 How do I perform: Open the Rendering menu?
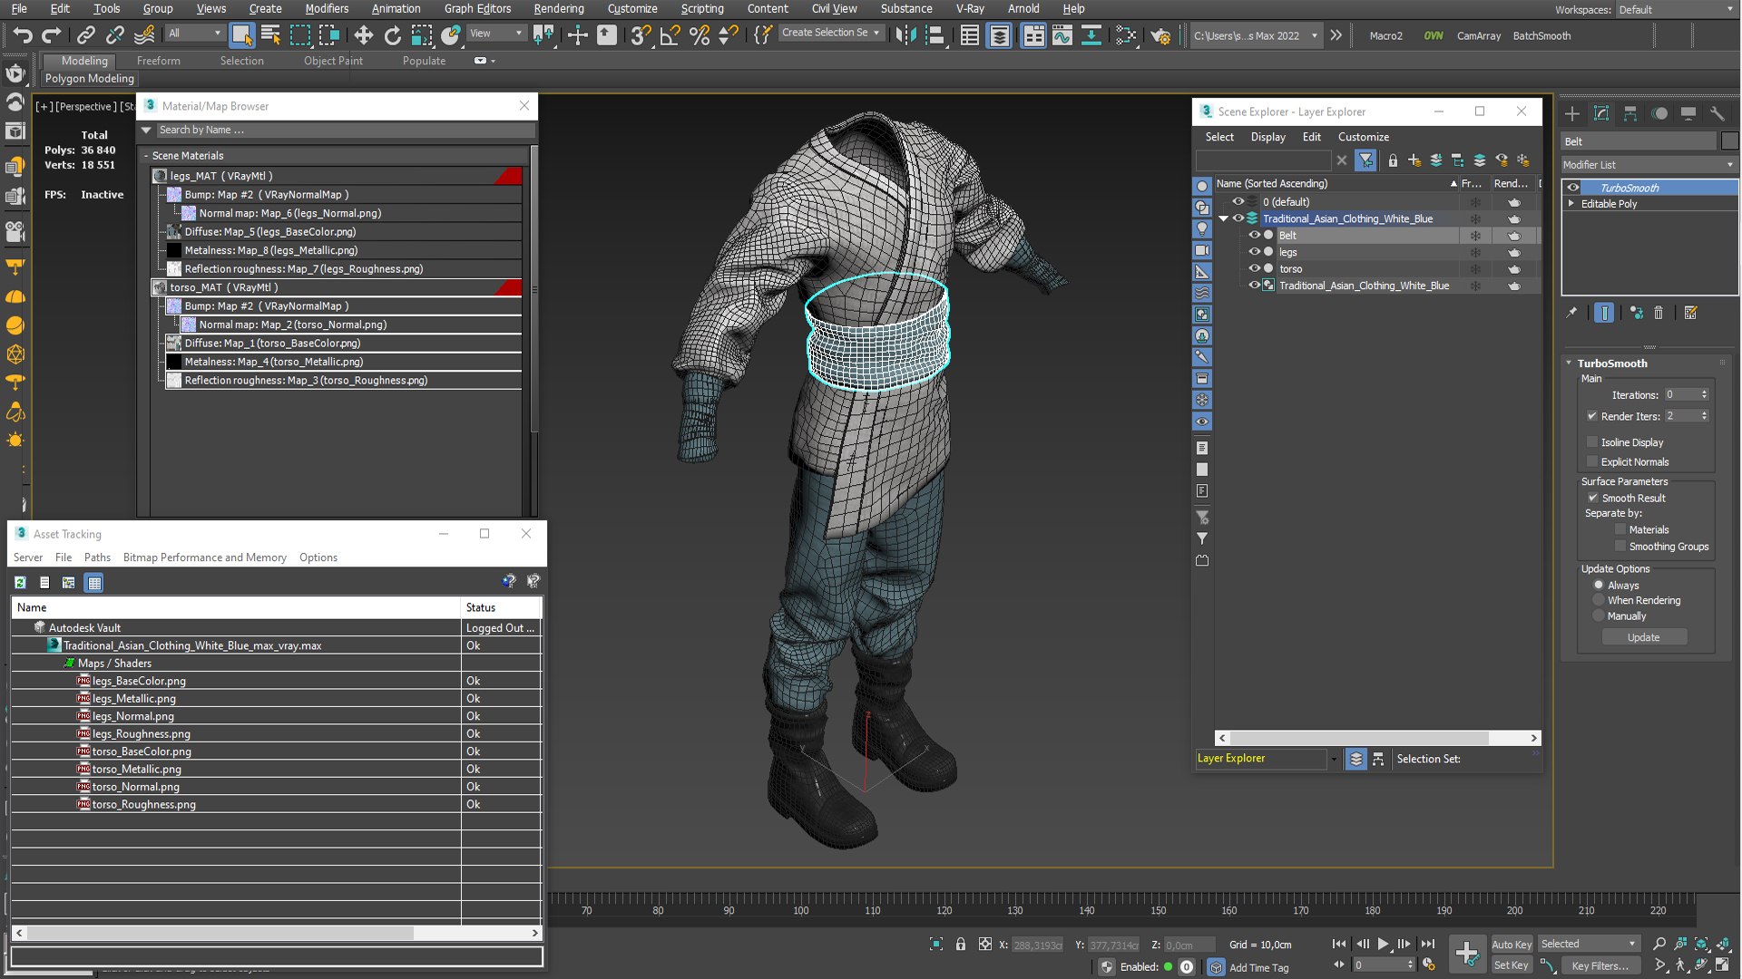pos(558,8)
